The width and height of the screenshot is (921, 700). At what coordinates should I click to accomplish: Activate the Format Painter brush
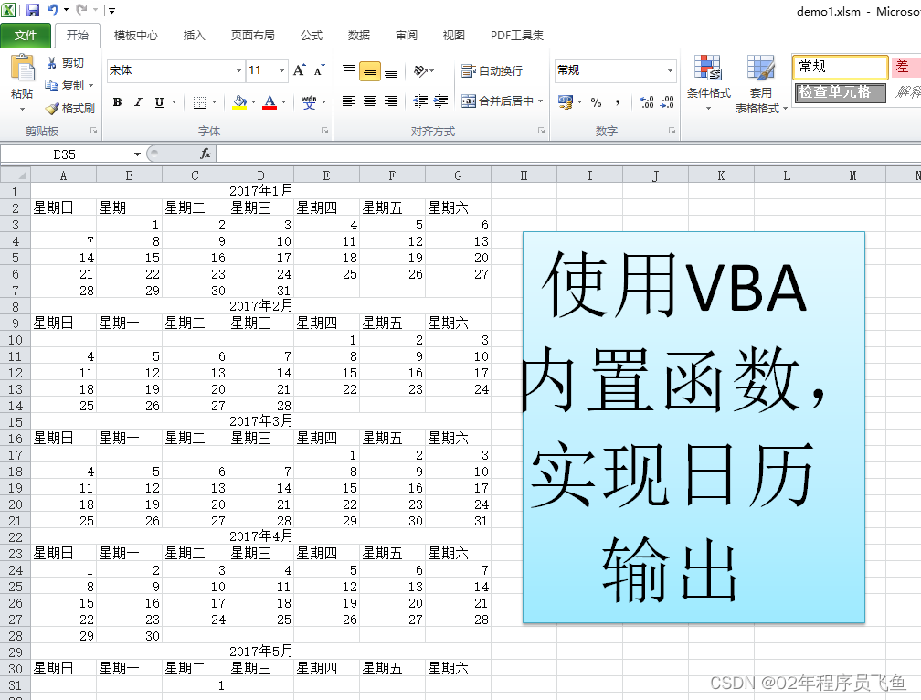coord(52,109)
